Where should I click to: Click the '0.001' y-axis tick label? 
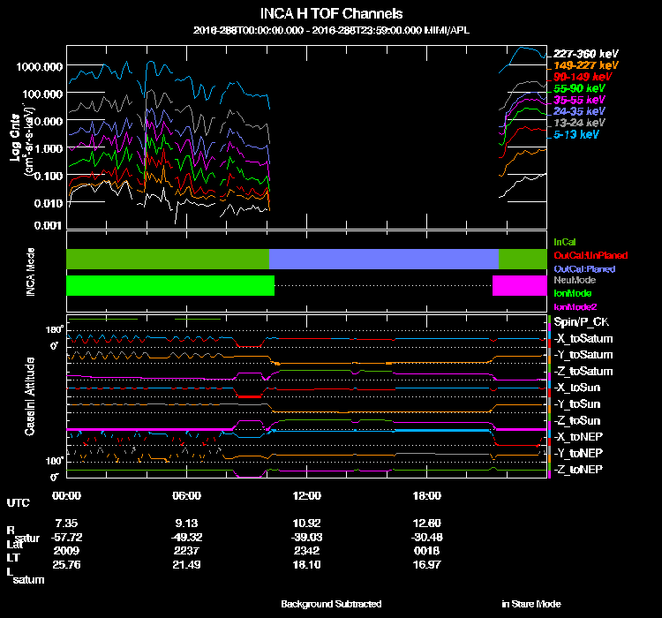click(49, 225)
